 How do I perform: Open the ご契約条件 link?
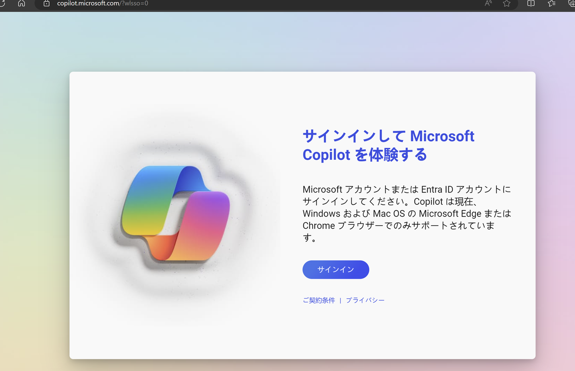pos(319,300)
